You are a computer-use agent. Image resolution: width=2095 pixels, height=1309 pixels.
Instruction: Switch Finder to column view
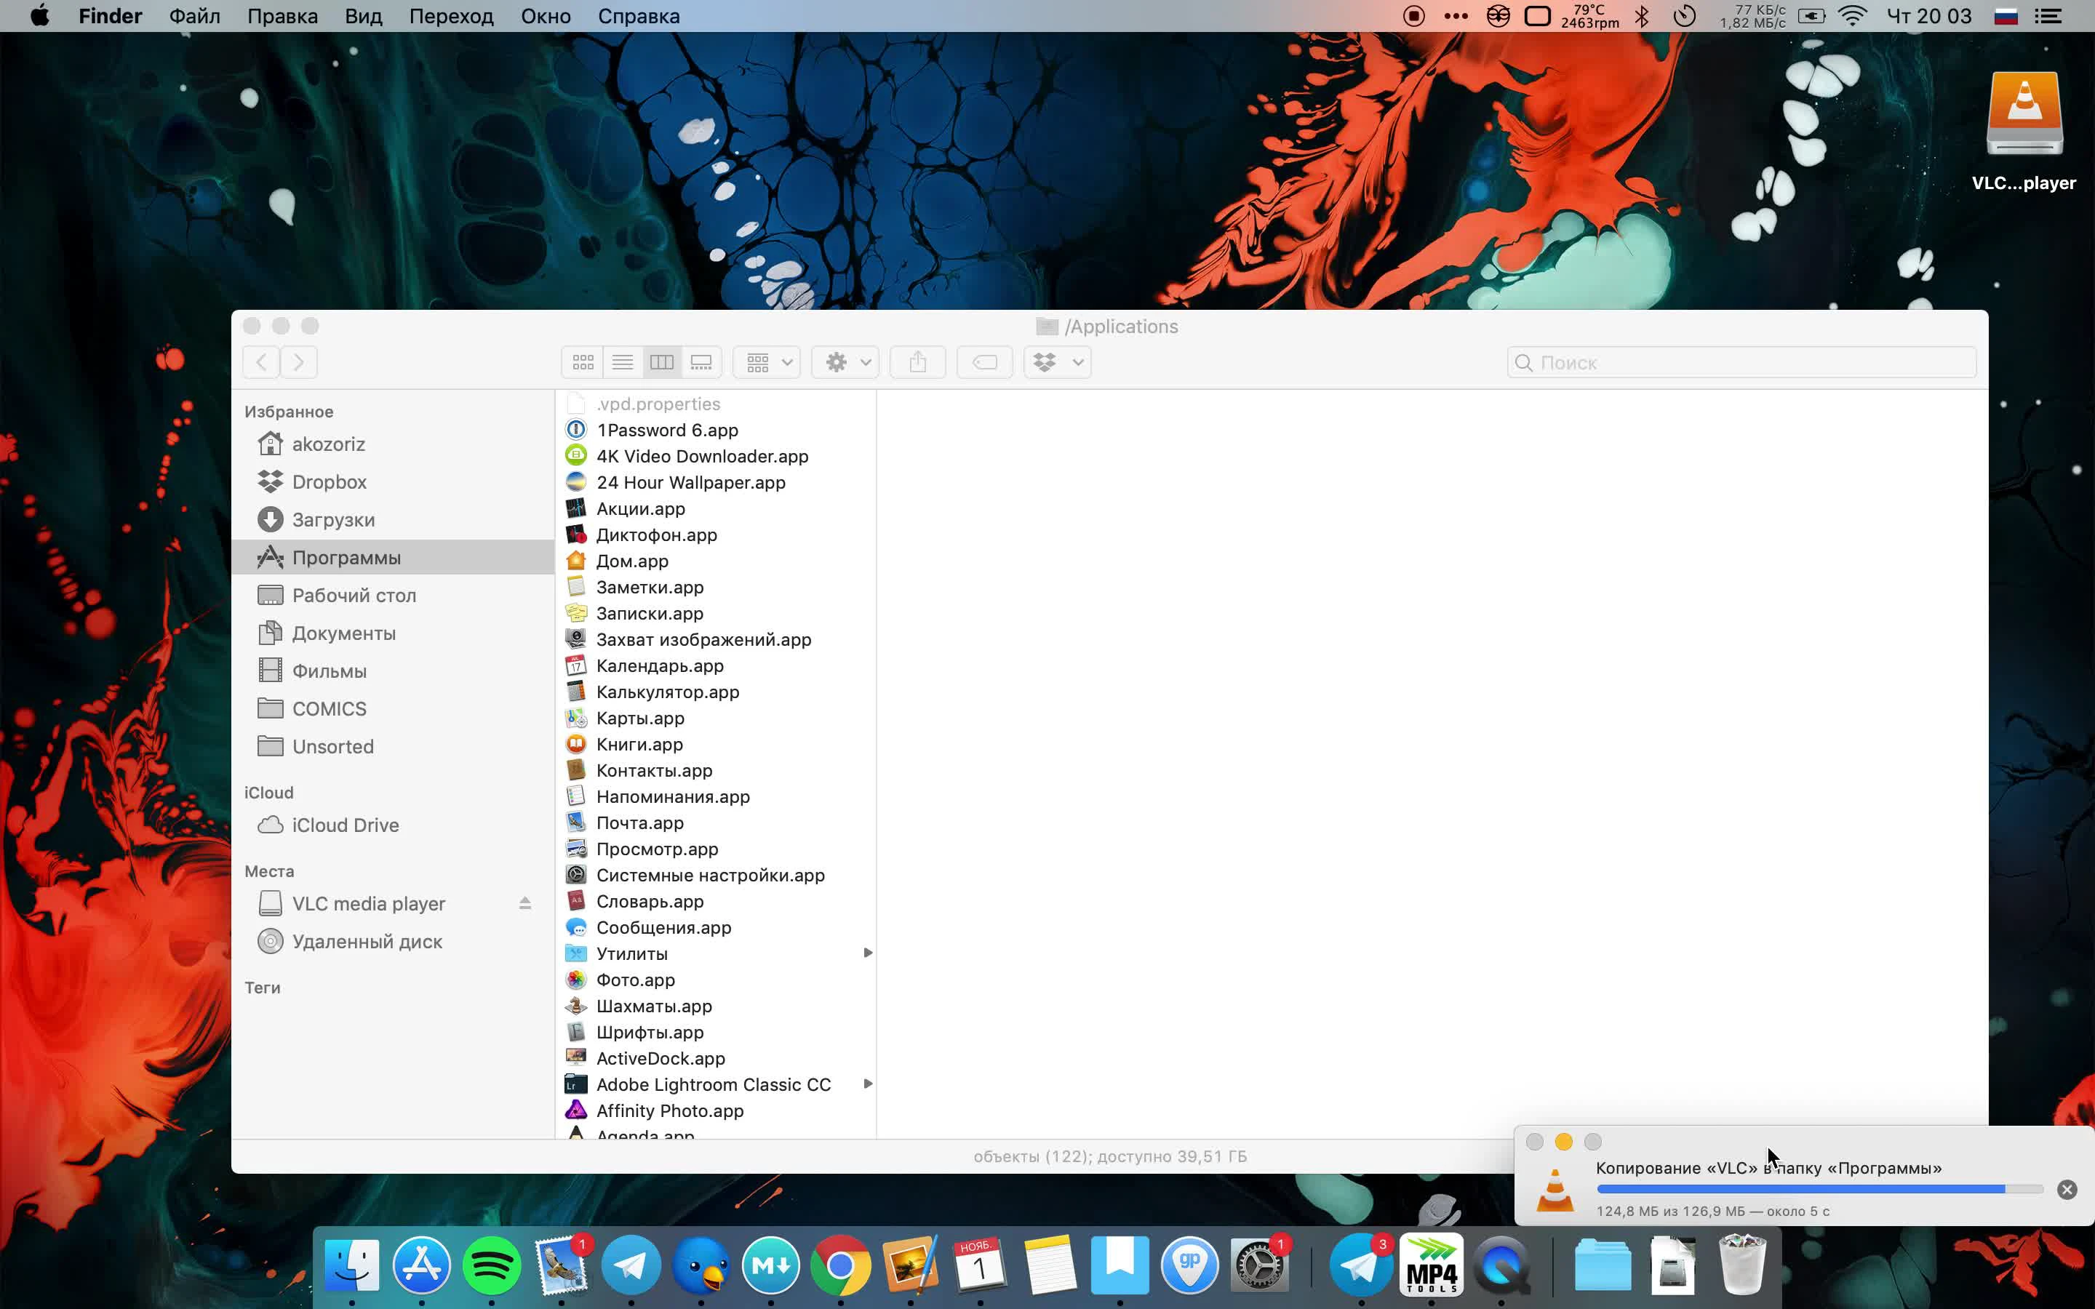coord(661,362)
